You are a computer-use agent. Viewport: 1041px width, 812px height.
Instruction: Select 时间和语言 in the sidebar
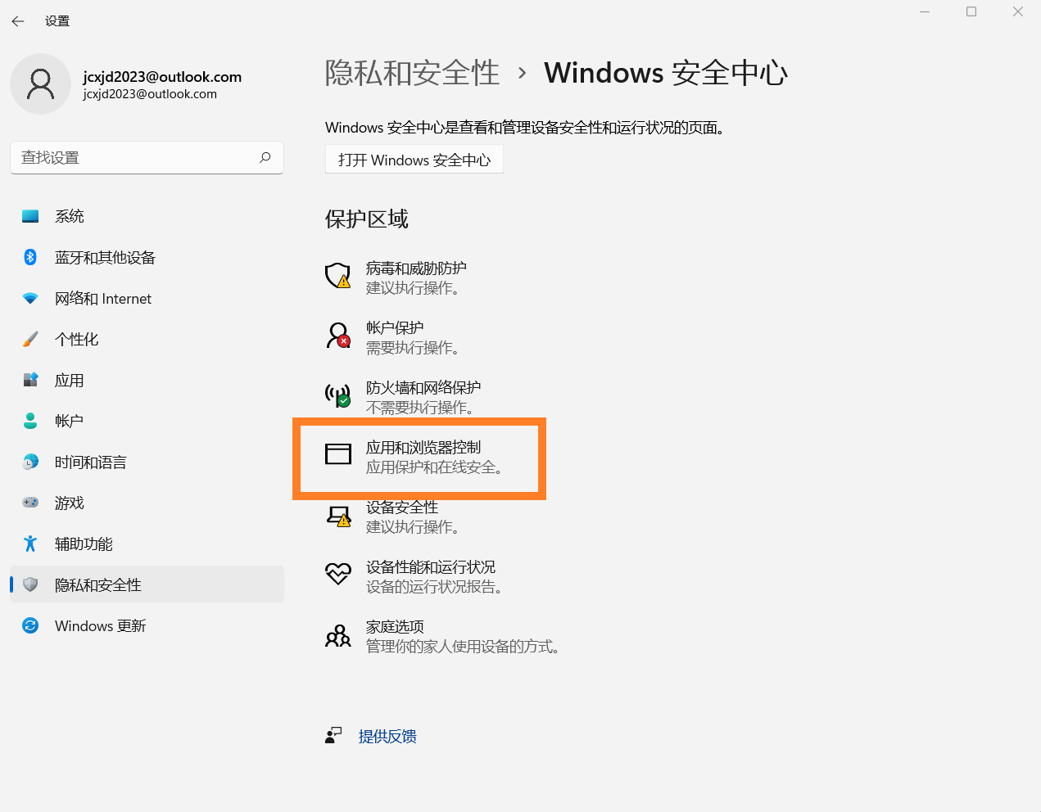pos(147,462)
